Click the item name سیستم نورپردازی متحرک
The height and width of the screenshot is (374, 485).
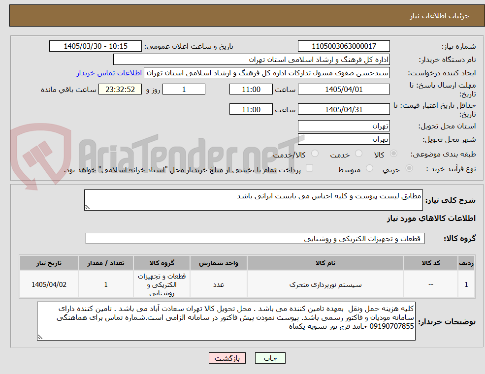(325, 284)
